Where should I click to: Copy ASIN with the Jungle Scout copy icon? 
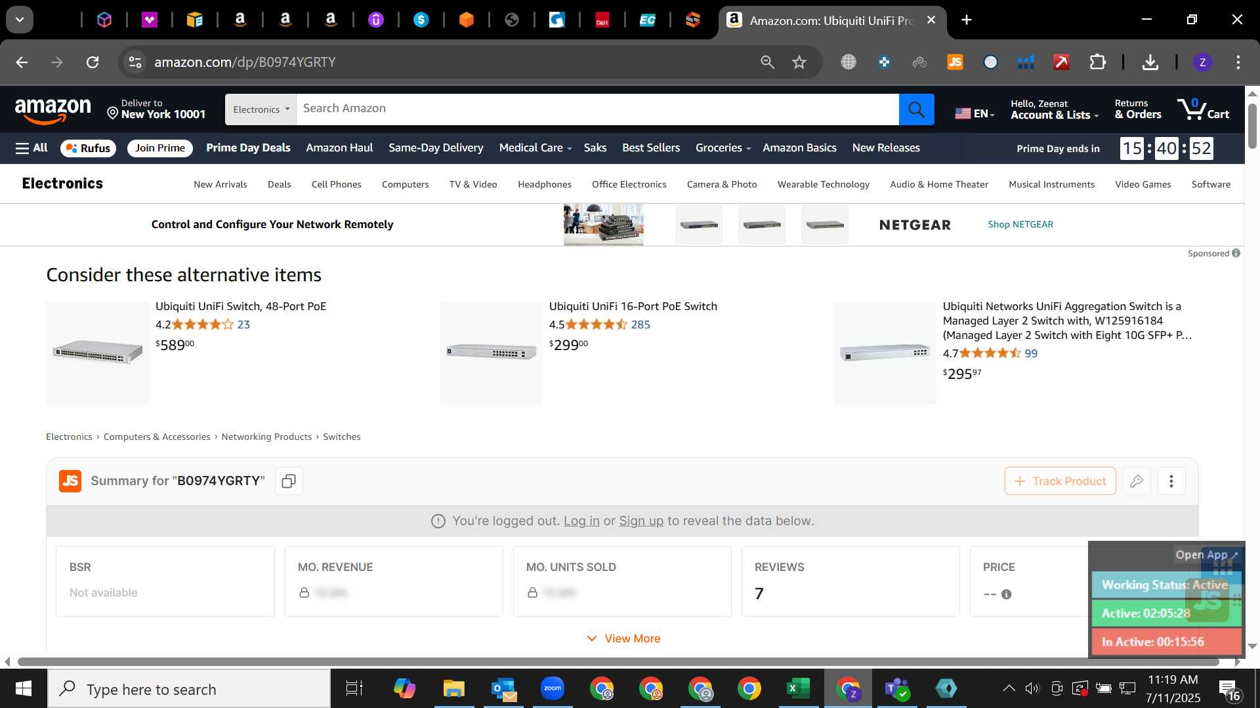pos(289,481)
